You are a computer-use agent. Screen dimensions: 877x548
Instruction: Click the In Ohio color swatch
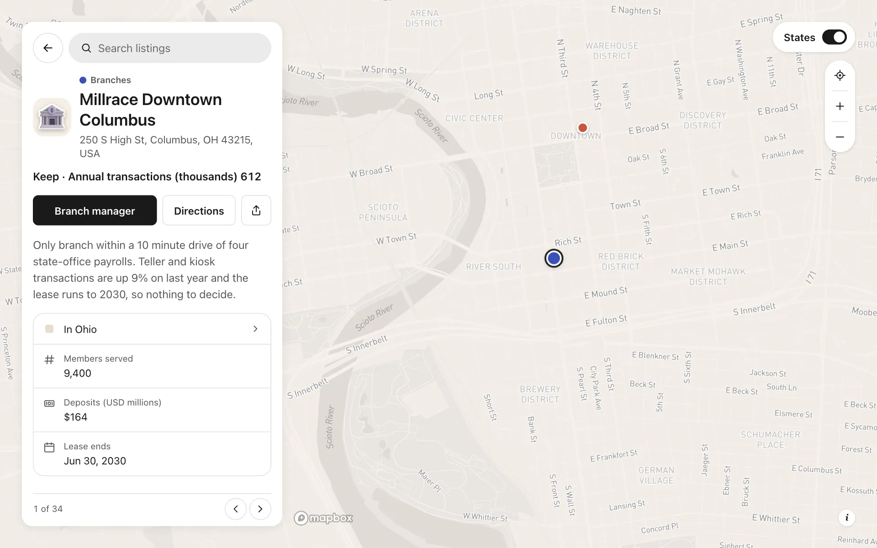[x=49, y=329]
